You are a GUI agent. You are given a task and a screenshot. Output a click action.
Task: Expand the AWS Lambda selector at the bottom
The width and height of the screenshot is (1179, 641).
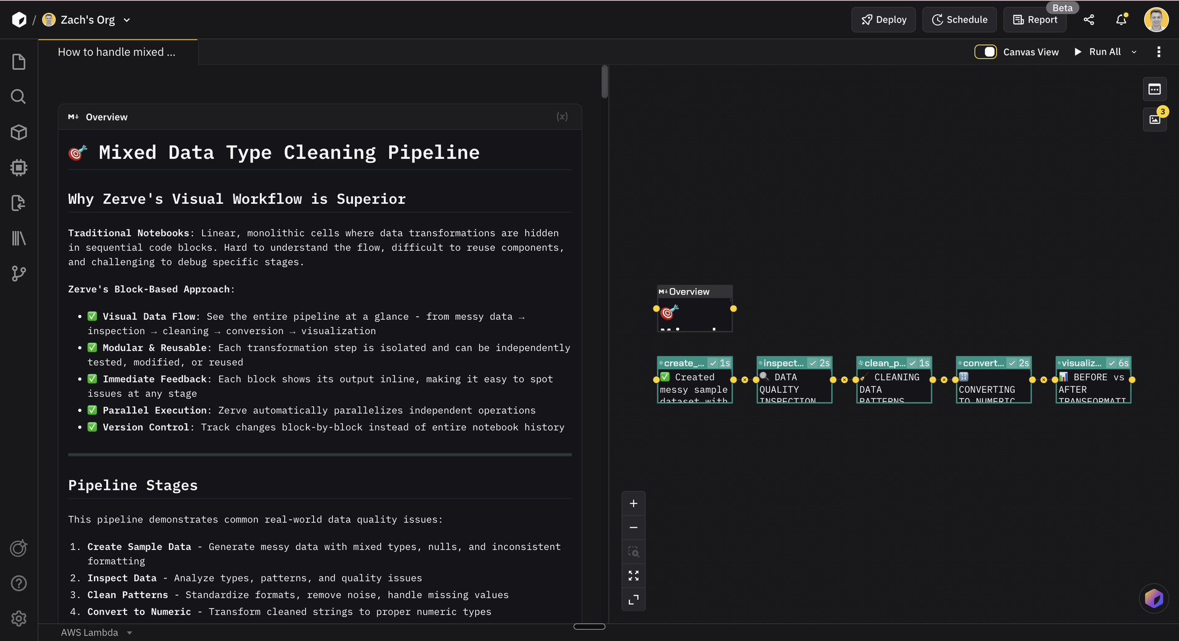click(x=128, y=632)
